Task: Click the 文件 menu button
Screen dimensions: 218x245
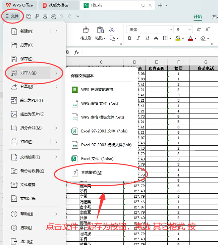Action: (x=12, y=16)
